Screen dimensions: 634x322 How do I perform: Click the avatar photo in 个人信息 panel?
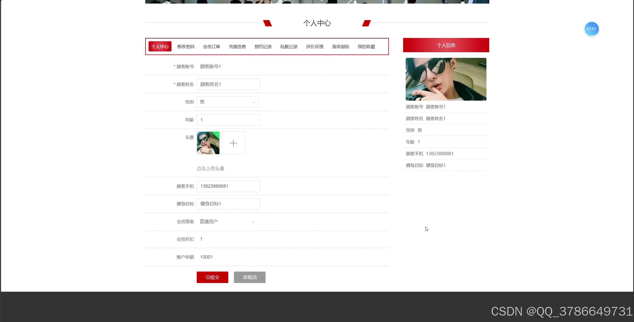446,79
